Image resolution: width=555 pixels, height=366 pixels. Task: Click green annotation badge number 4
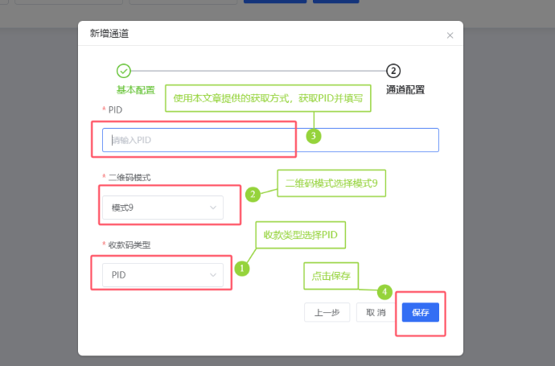[x=385, y=291]
